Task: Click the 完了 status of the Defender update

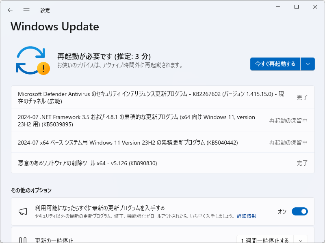Action: (302, 97)
